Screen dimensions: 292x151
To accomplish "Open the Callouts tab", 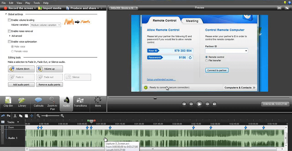I will (x=39, y=102).
